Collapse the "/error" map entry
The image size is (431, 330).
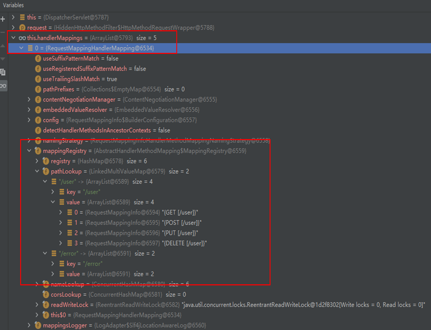(x=45, y=254)
